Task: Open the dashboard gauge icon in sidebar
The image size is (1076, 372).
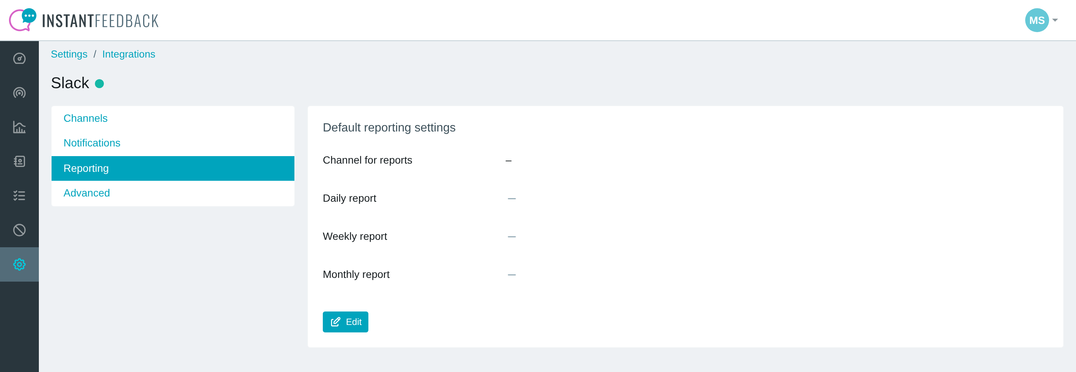Action: tap(19, 58)
